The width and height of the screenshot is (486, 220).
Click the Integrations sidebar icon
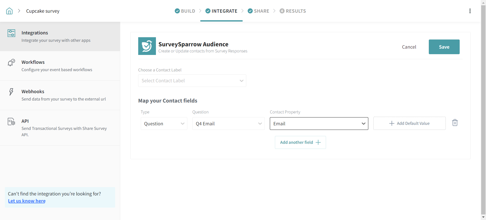11,33
